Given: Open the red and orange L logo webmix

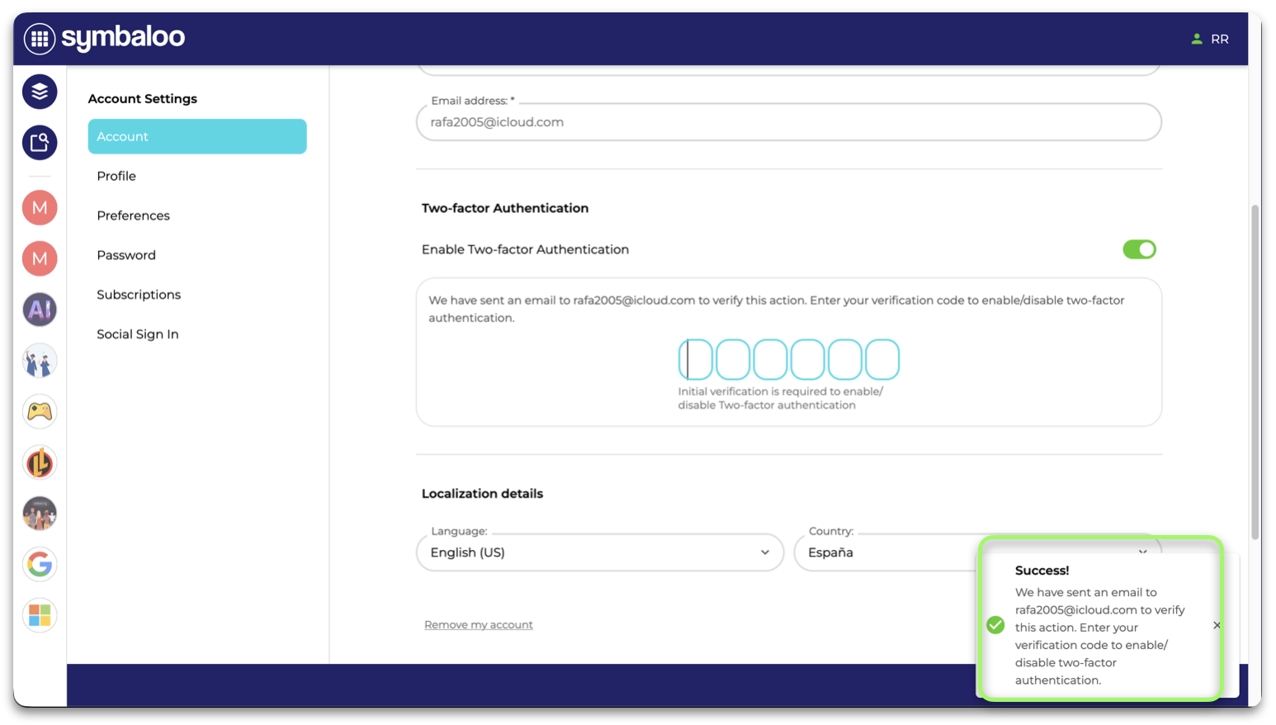Looking at the screenshot, I should click(x=40, y=462).
